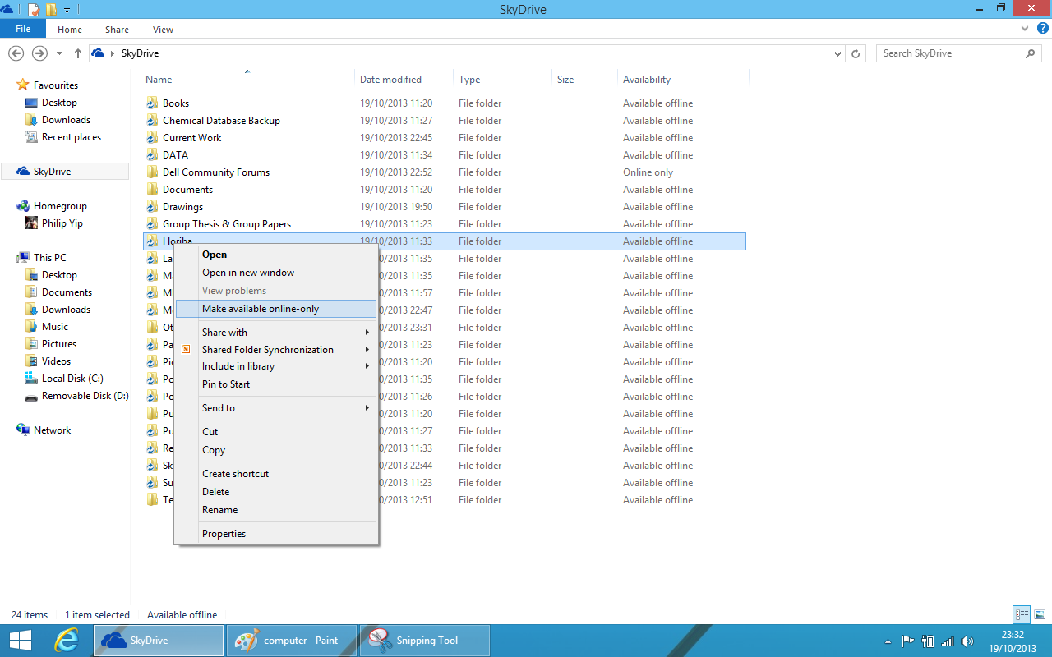
Task: Open Recent places in Favourites
Action: [x=71, y=137]
